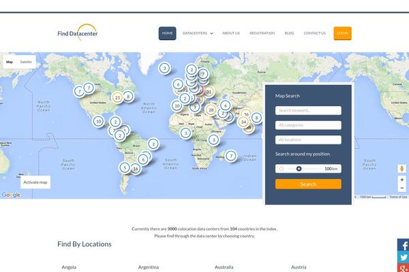Viewport: 409px width, 272px height.
Task: Click the orange LOGIN button
Action: point(342,33)
